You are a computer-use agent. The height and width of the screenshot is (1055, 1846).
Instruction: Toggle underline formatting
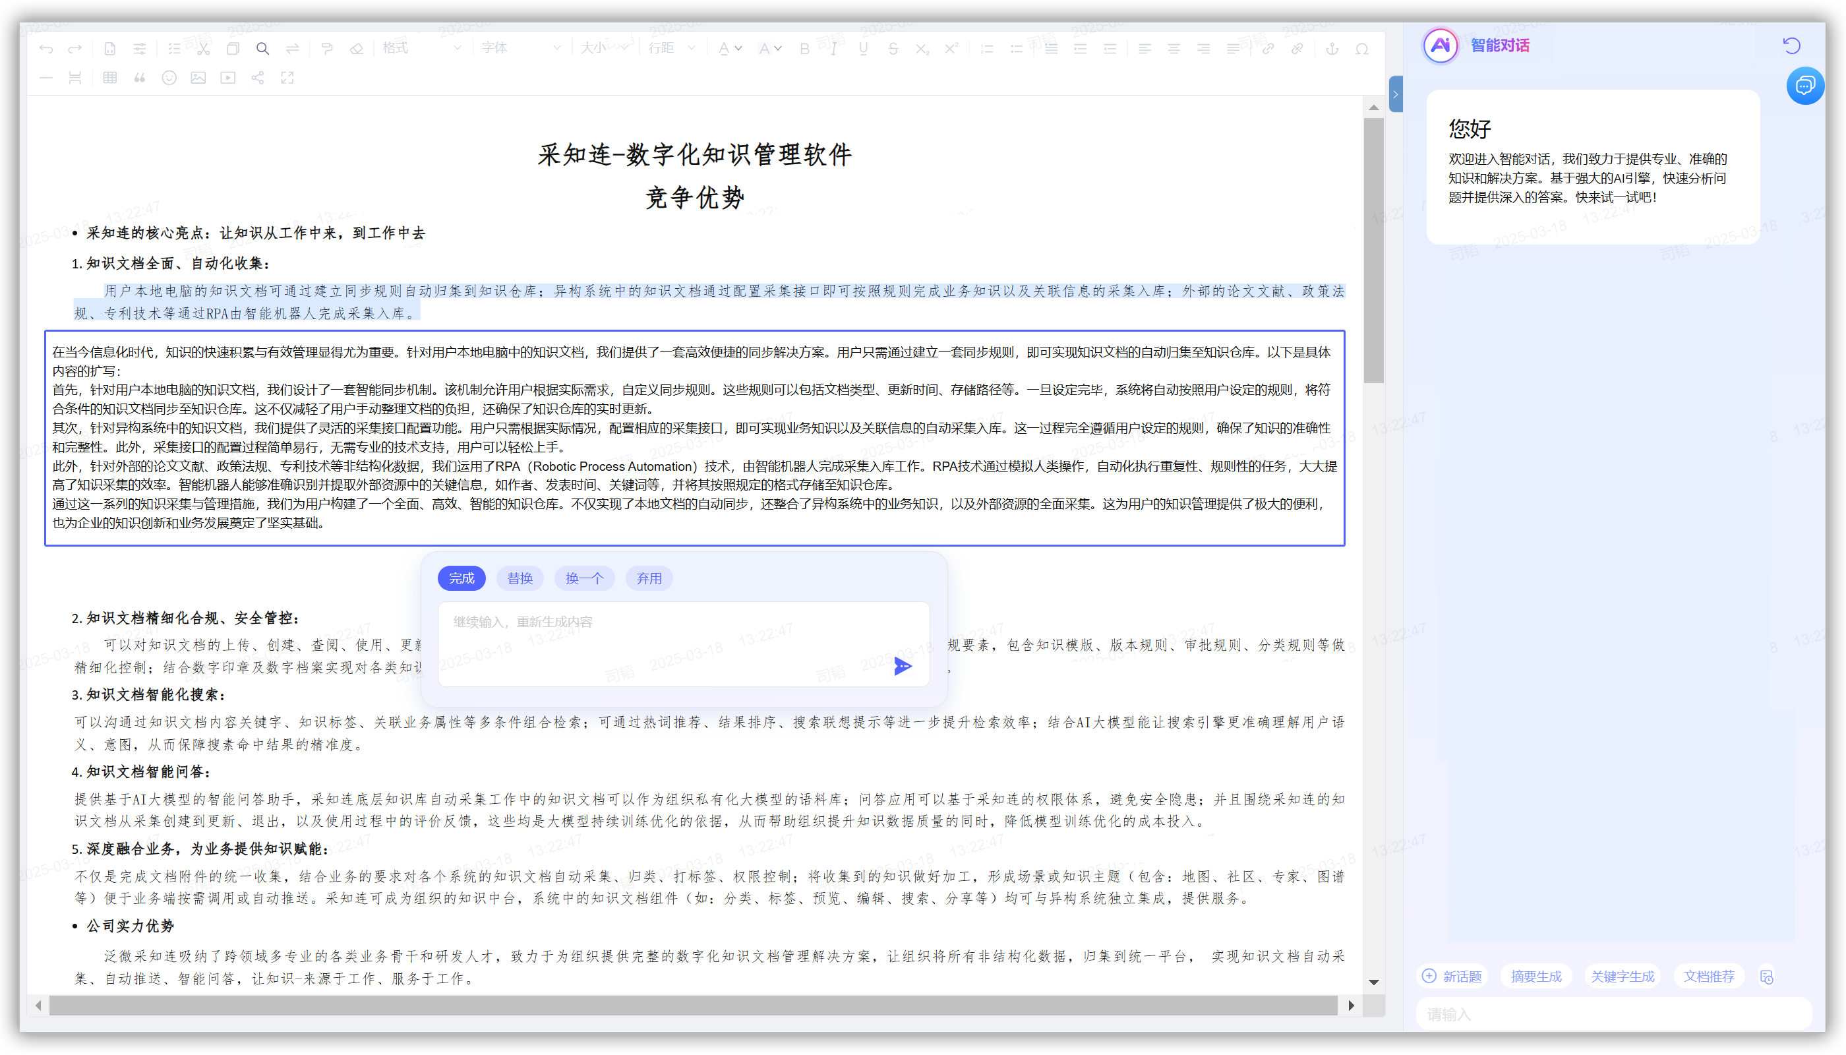863,49
